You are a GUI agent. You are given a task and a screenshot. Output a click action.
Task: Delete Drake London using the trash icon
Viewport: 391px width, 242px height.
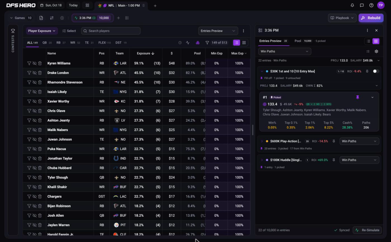coord(40,73)
